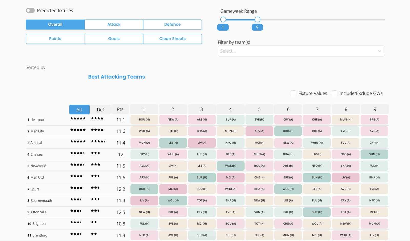Click the Pts column header

click(x=120, y=109)
